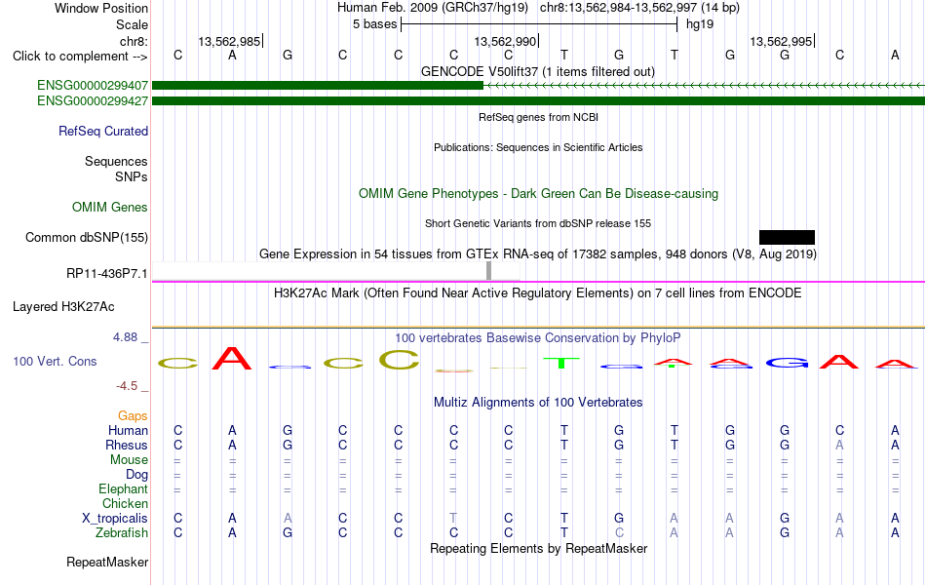926x585 pixels.
Task: Click Multiz Alignments of 100 Vertebrates title
Action: click(x=537, y=403)
